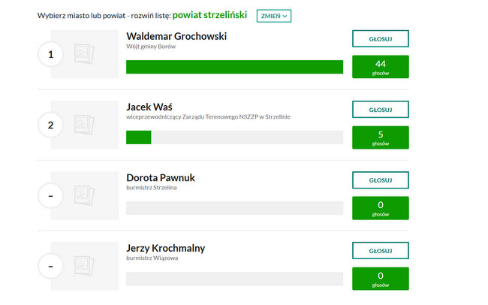
Task: Open Waldemar Grochowski name link
Action: coord(176,36)
